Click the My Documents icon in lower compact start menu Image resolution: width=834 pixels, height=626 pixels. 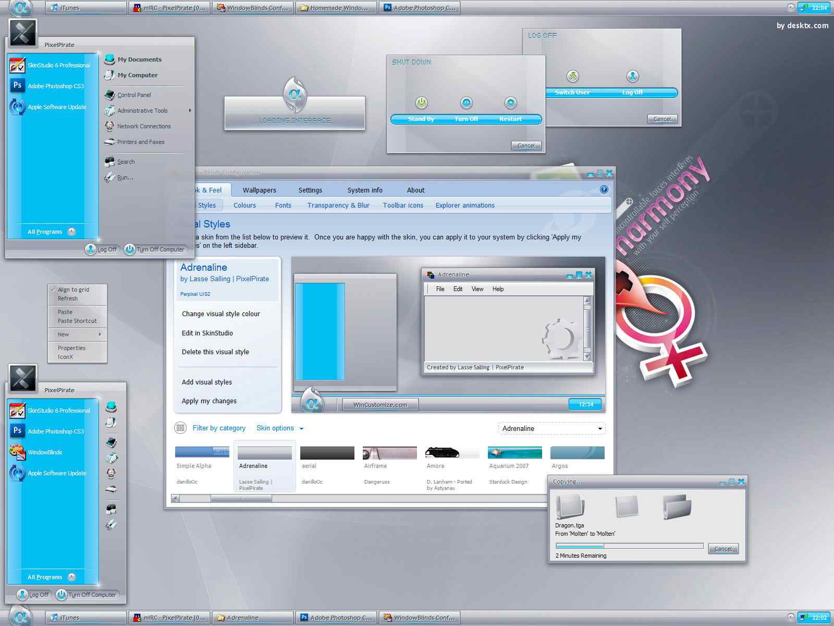[111, 407]
